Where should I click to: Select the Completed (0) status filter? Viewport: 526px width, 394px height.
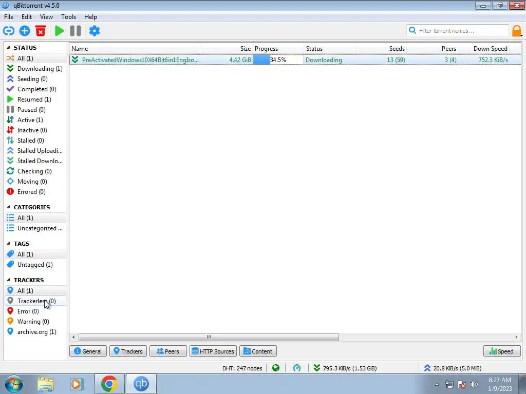click(35, 89)
